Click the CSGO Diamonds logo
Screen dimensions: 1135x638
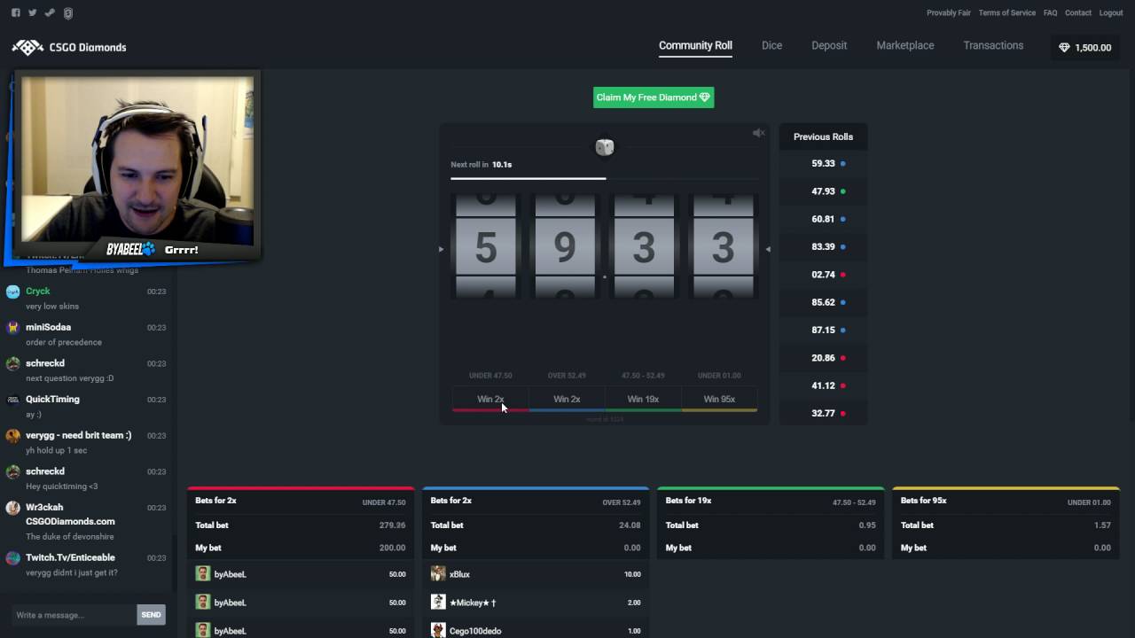click(69, 47)
